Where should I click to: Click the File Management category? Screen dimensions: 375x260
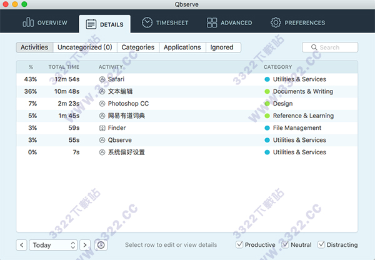(297, 128)
